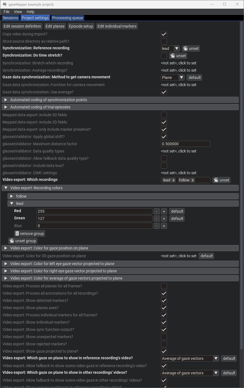Enable 'Synchronization: Do time stretch?' checkbox
This screenshot has height=388, width=244.
point(164,56)
